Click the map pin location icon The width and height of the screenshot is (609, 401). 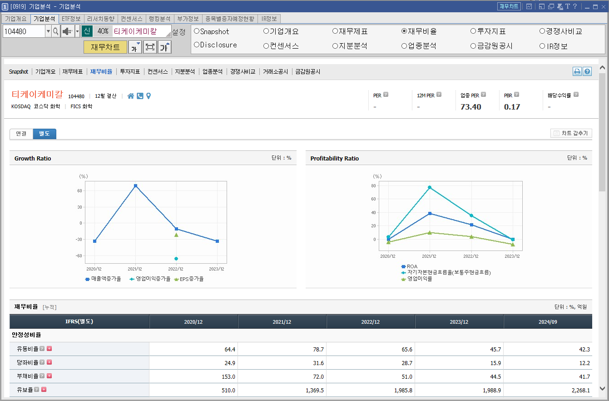coord(149,95)
